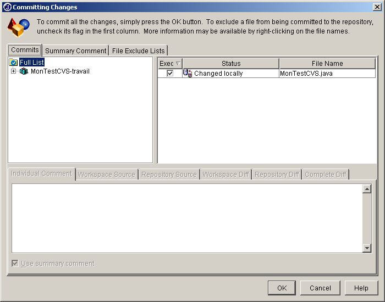Click the Cancel button
Viewport: 385px width, 302px height.
(x=320, y=288)
